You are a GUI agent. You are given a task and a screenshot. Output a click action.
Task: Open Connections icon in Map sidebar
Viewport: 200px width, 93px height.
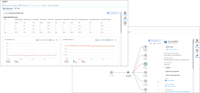(197, 56)
